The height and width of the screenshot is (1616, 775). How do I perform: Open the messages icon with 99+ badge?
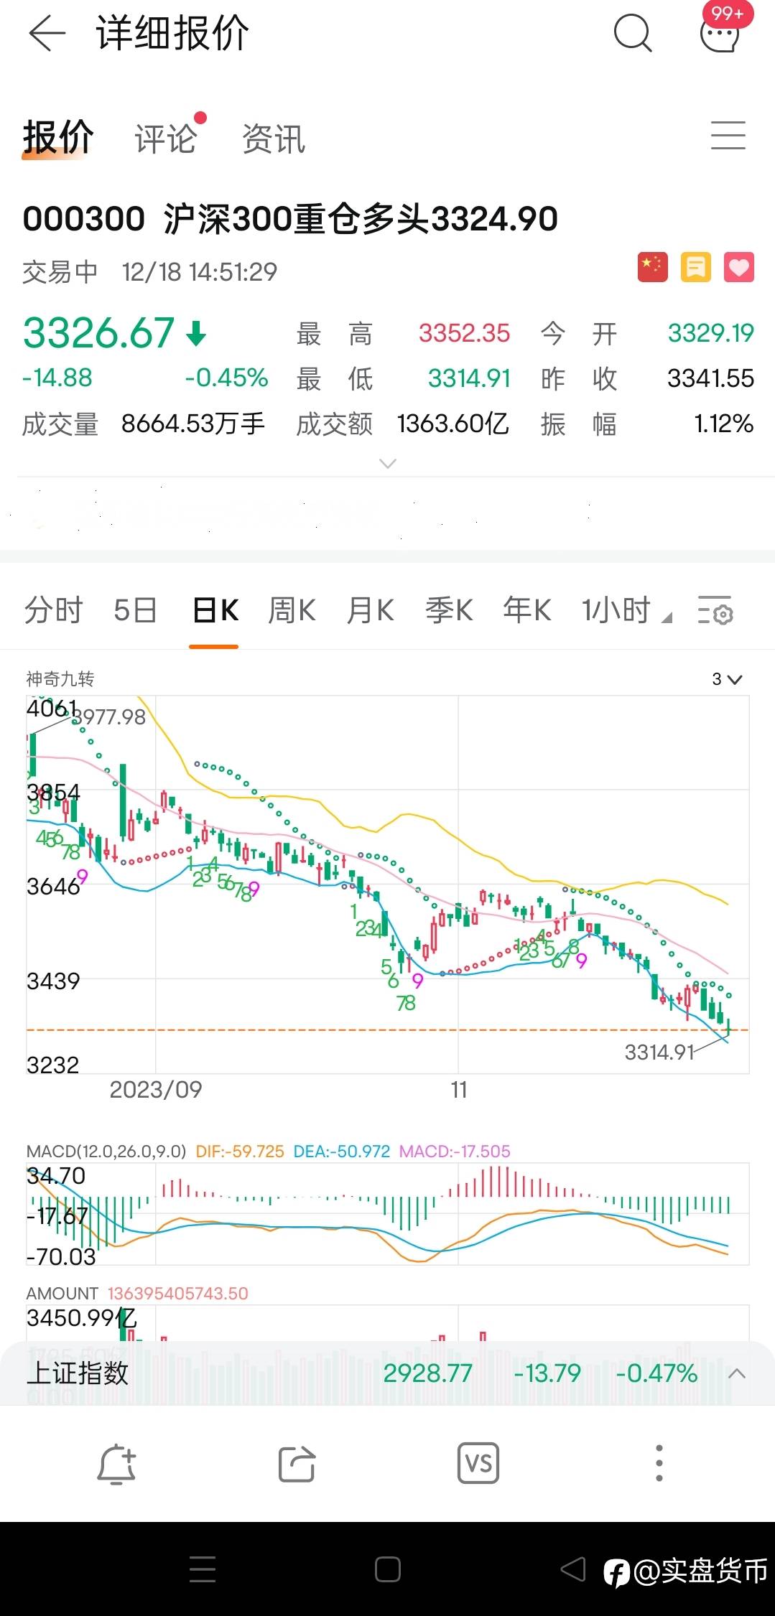[722, 30]
